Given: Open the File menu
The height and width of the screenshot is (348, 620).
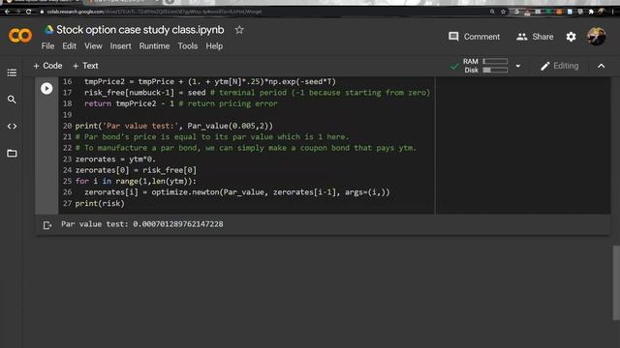Looking at the screenshot, I should 47,46.
